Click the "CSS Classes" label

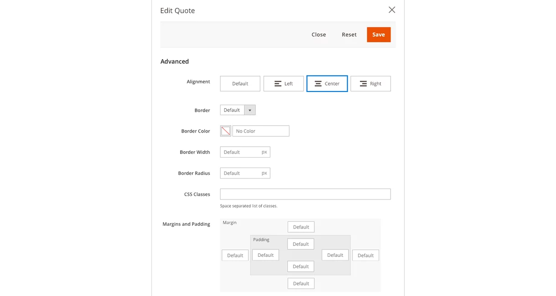click(197, 194)
